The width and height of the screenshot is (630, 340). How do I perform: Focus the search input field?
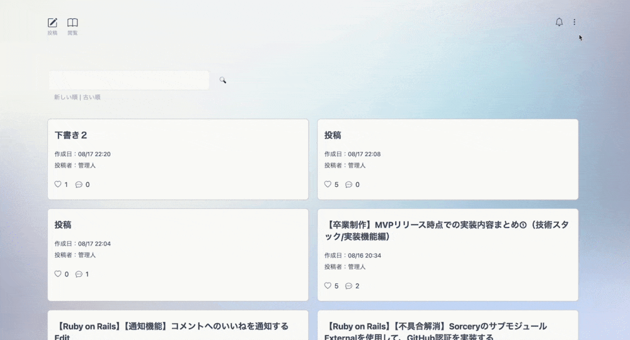129,80
